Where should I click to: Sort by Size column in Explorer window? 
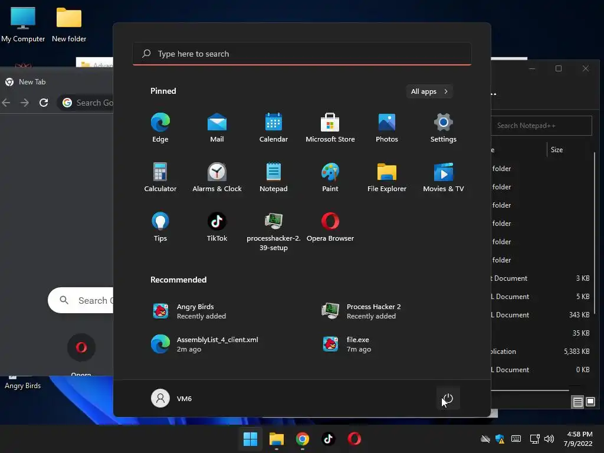coord(557,150)
